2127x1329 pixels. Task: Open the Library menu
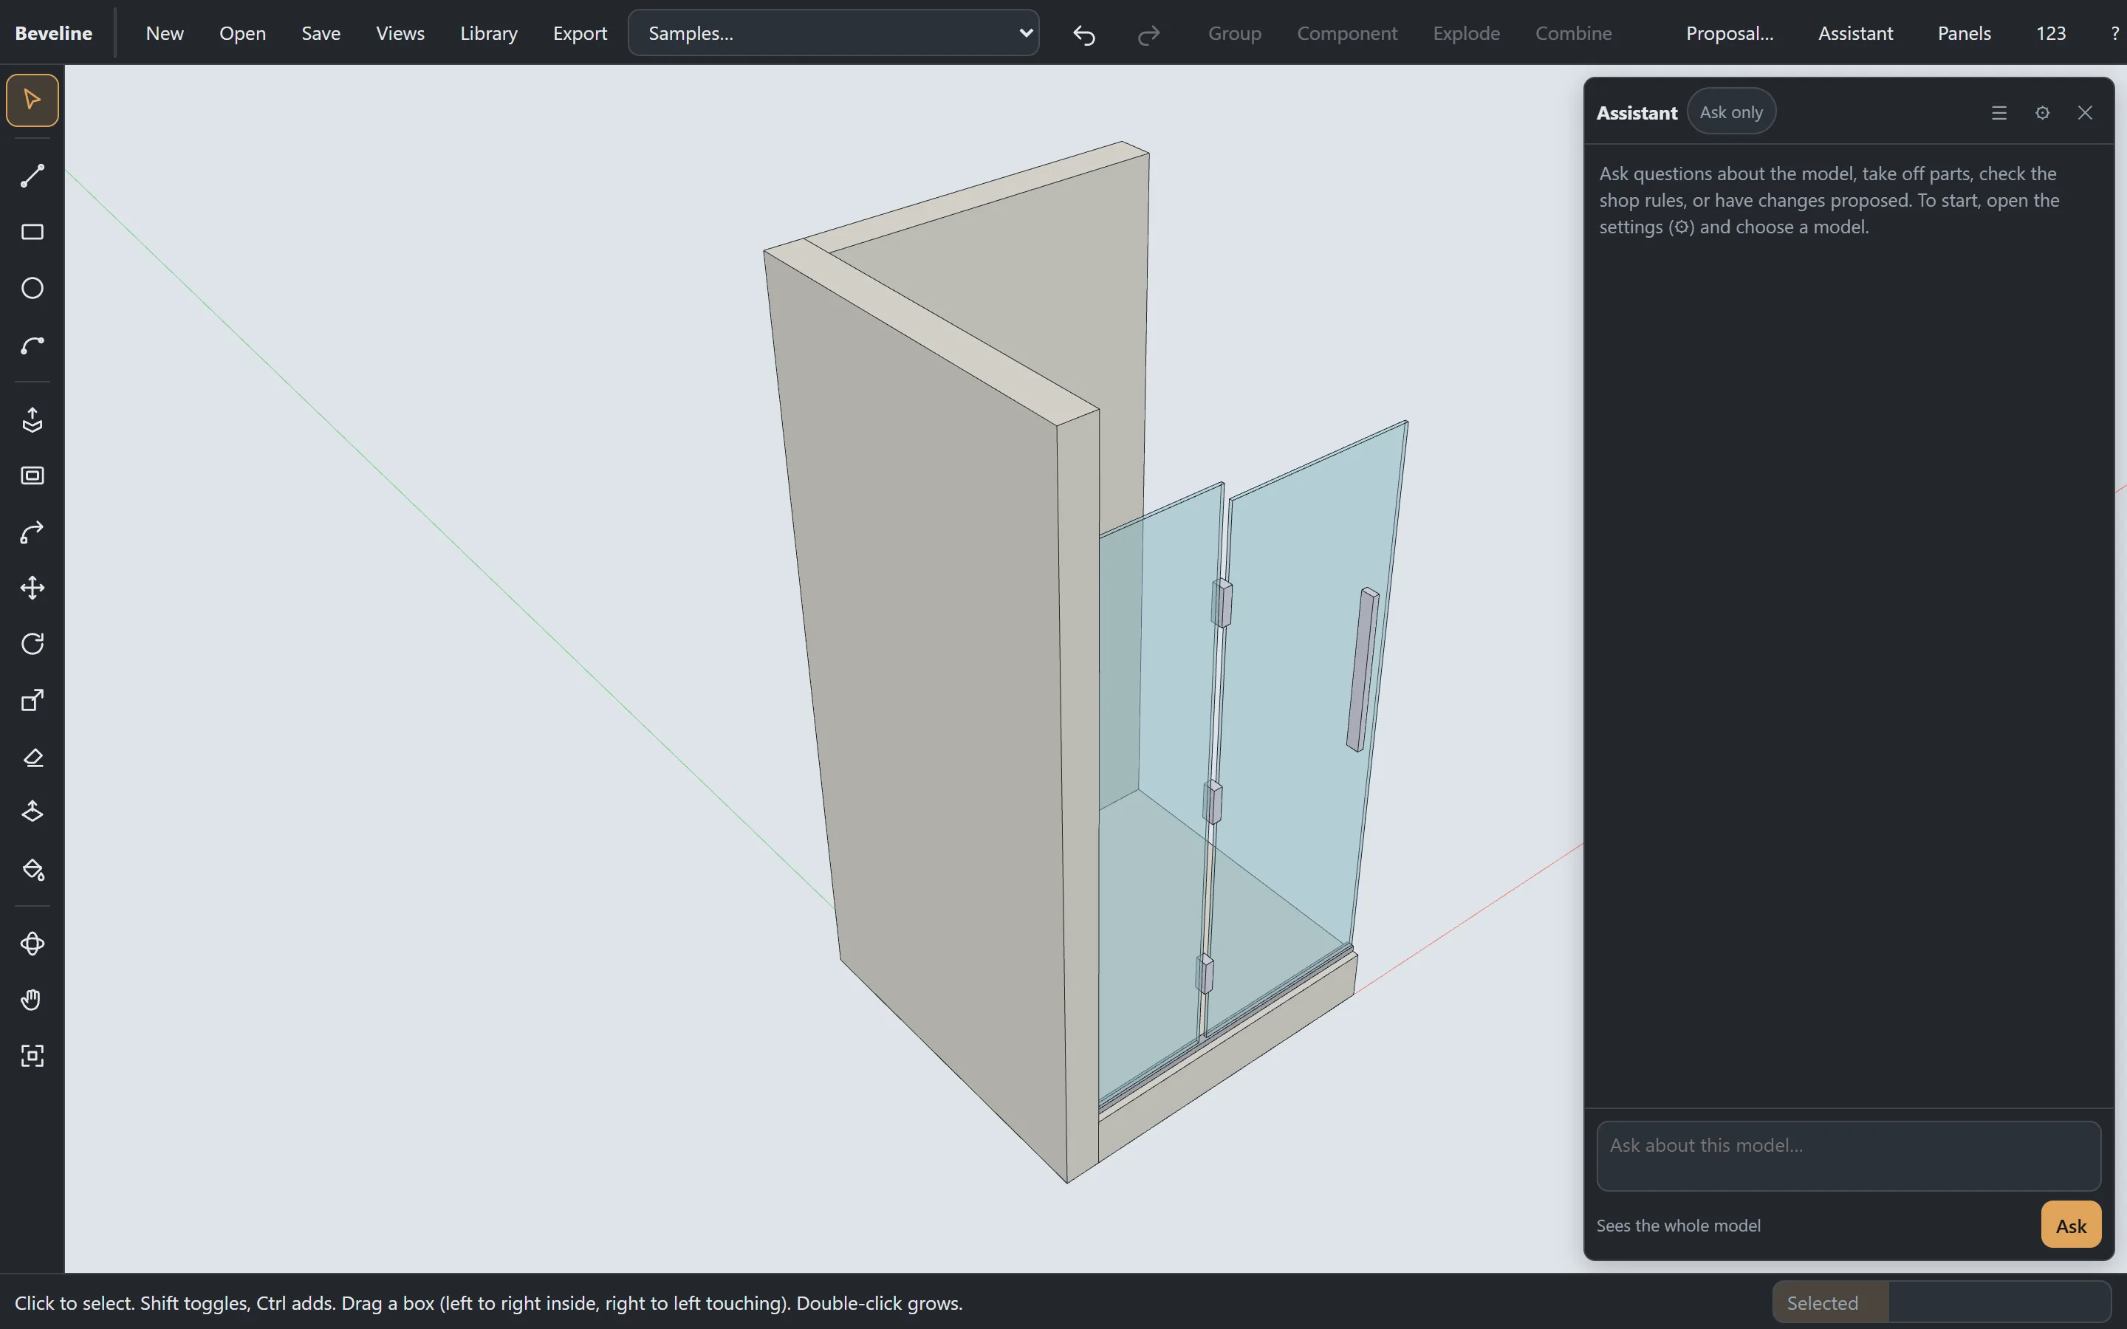(489, 33)
